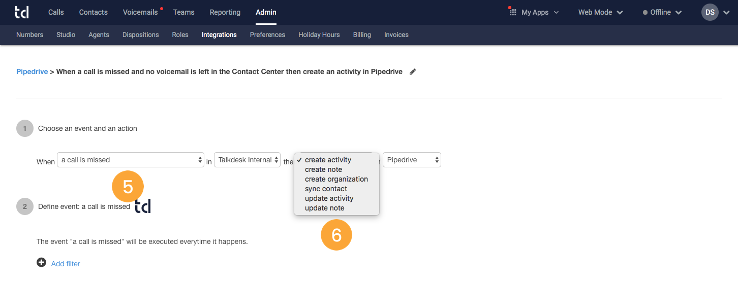Image resolution: width=738 pixels, height=283 pixels.
Task: Select 'create activity' option
Action: click(x=336, y=160)
